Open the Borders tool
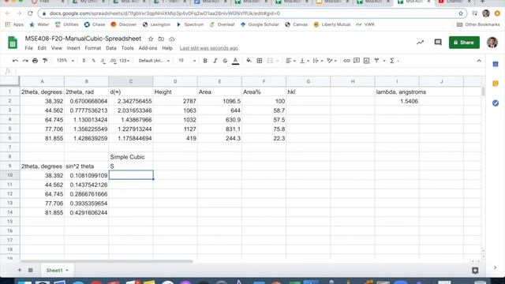The image size is (505, 284). click(x=260, y=61)
